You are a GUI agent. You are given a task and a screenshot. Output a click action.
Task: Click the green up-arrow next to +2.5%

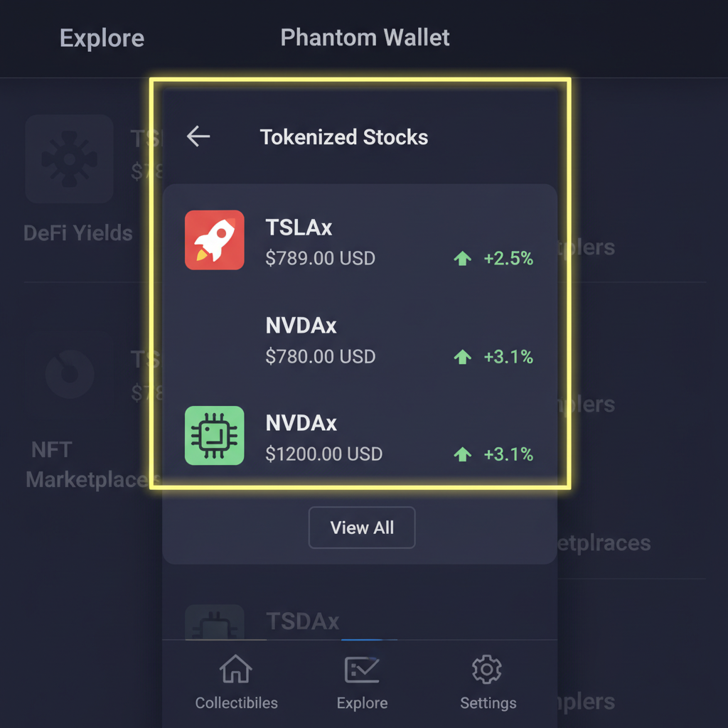tap(463, 258)
